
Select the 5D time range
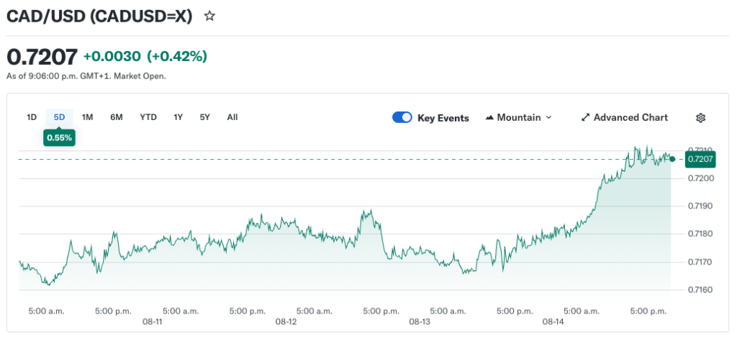click(59, 117)
